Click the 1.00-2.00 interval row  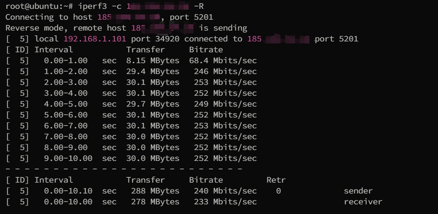point(131,72)
